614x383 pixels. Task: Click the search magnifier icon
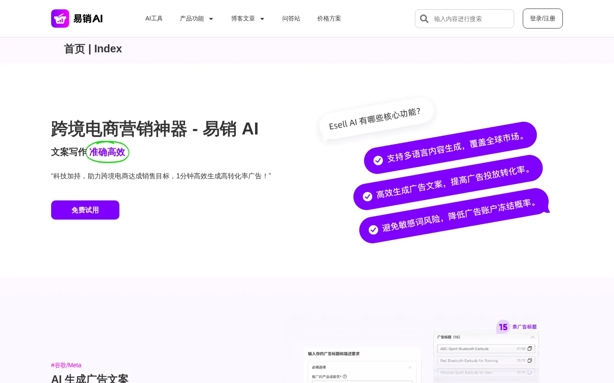coord(424,19)
